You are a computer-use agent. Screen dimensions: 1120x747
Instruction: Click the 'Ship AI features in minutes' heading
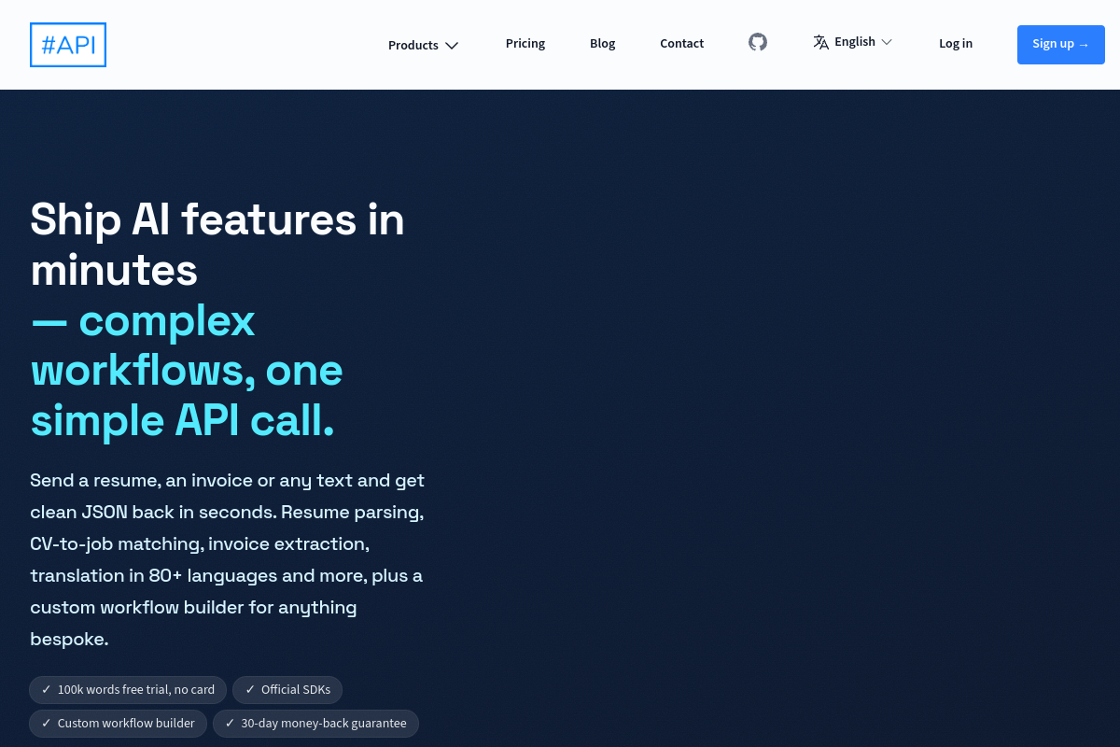click(x=217, y=245)
